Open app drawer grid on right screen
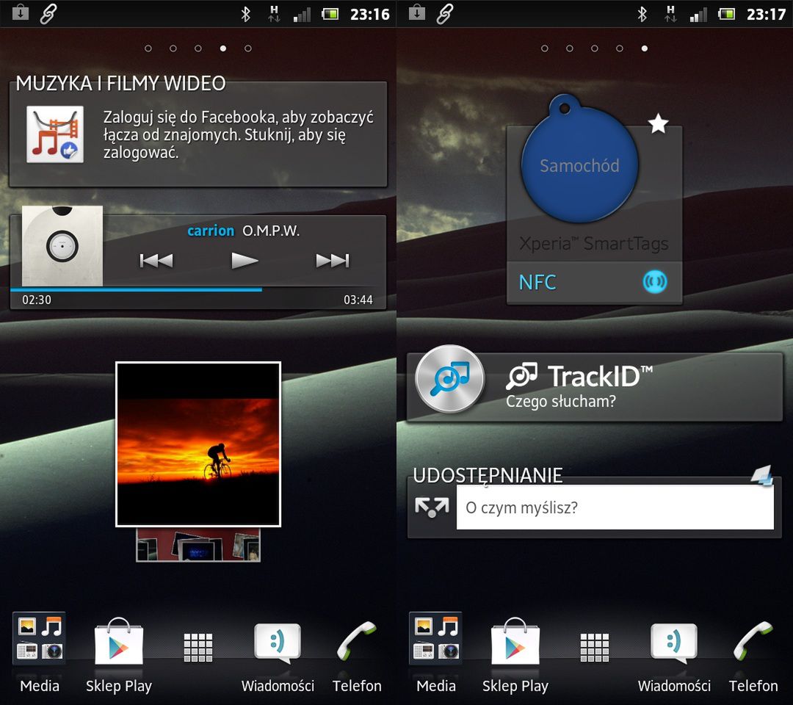This screenshot has height=705, width=793. pyautogui.click(x=595, y=647)
